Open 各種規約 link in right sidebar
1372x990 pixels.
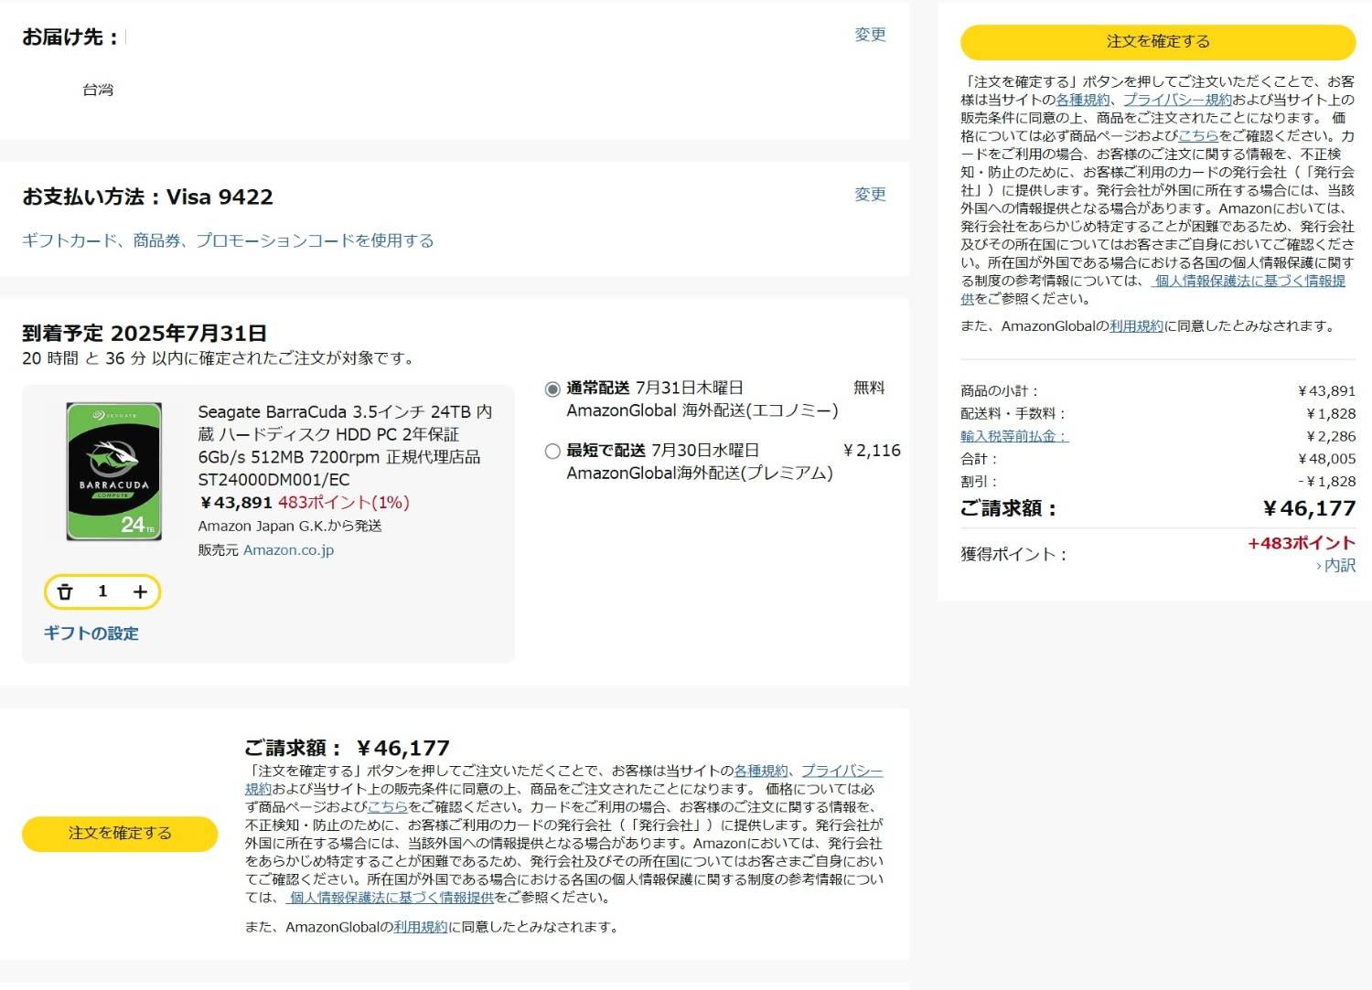1083,100
